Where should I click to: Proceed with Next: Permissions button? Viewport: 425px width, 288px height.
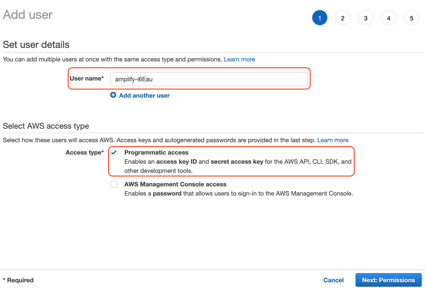coord(388,280)
